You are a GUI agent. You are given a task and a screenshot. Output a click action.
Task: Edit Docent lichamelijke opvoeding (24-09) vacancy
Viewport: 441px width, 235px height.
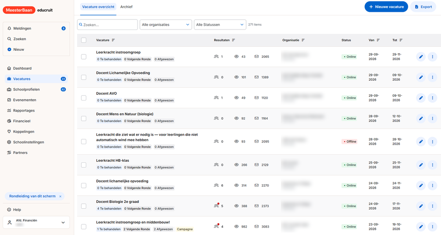(421, 186)
